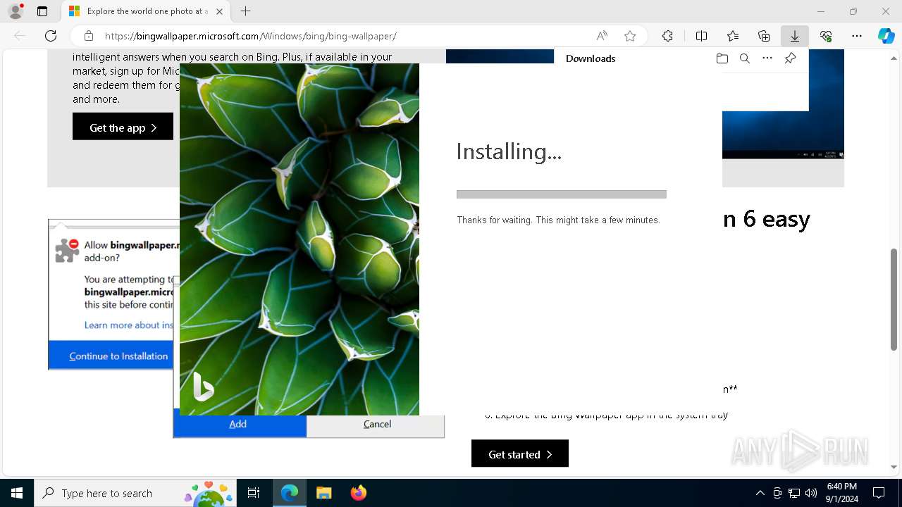View site information lock icon
Screen dimensions: 902x507
click(x=89, y=36)
